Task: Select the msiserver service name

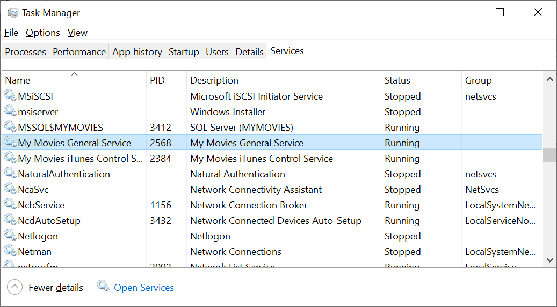Action: [38, 112]
